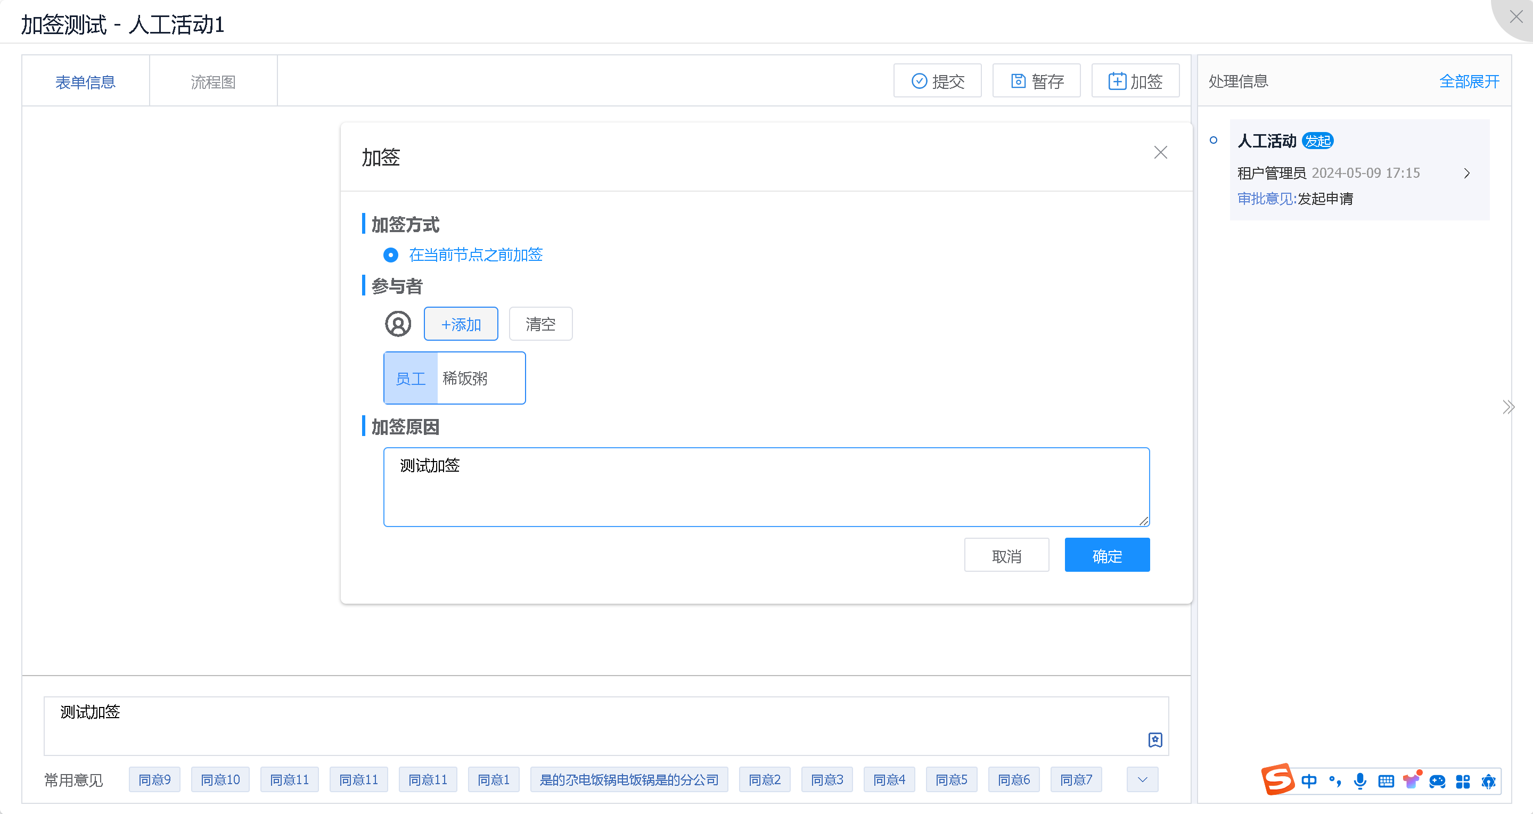
Task: Close the 加签 dialog with X
Action: click(1160, 152)
